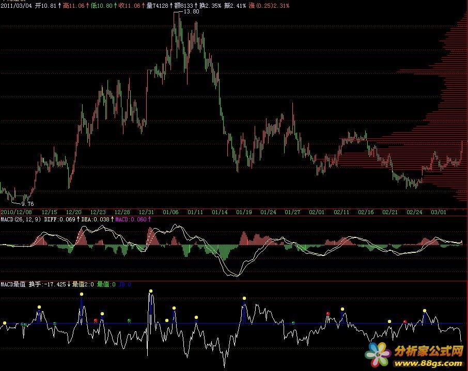
Task: Click the high price 高11.06
Action: pyautogui.click(x=74, y=6)
